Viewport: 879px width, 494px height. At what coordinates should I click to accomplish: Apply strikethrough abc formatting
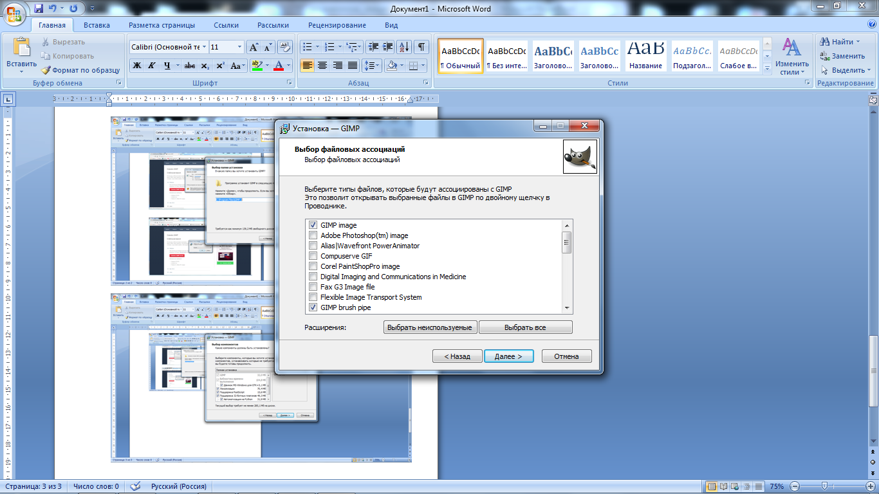[190, 66]
